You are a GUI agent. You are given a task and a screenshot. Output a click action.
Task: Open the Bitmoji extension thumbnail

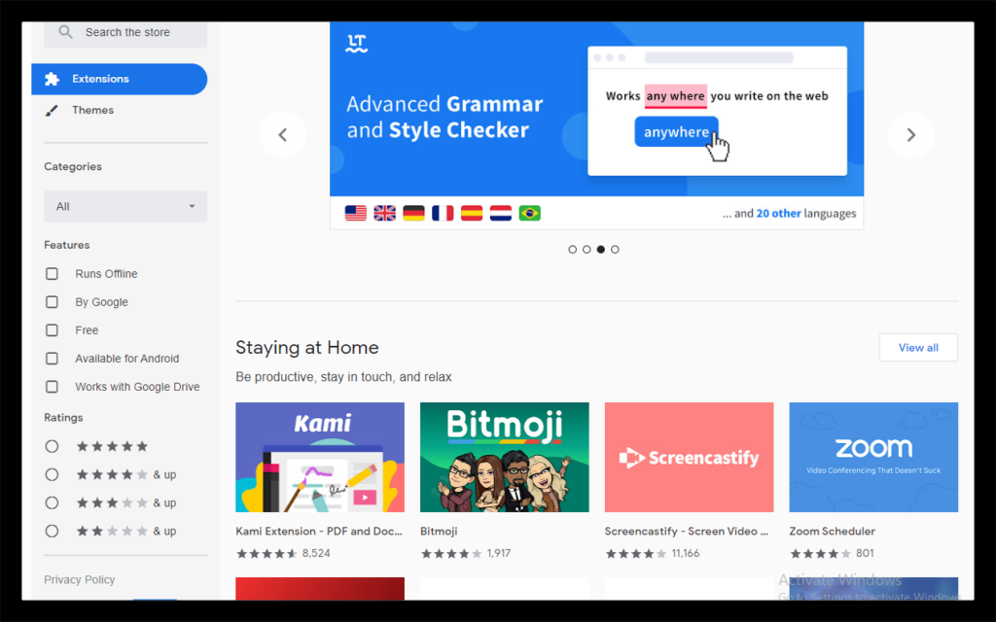point(504,457)
